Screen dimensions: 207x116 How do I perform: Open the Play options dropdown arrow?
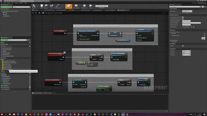coord(94,6)
